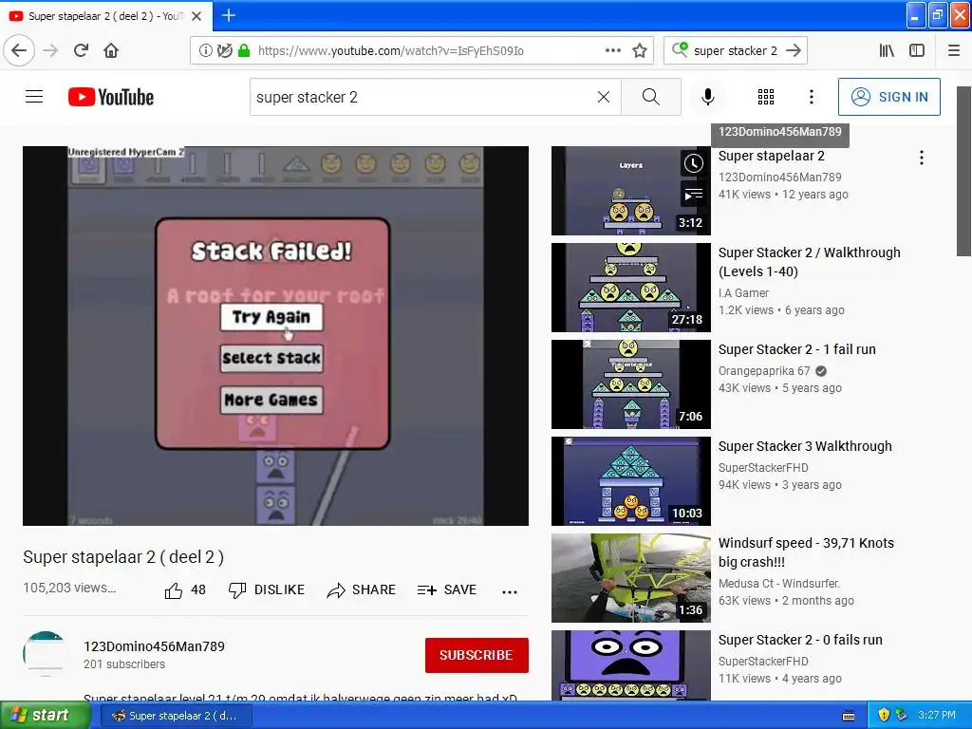This screenshot has width=972, height=729.
Task: Click the browser search field with super stacker 2
Action: tap(735, 51)
